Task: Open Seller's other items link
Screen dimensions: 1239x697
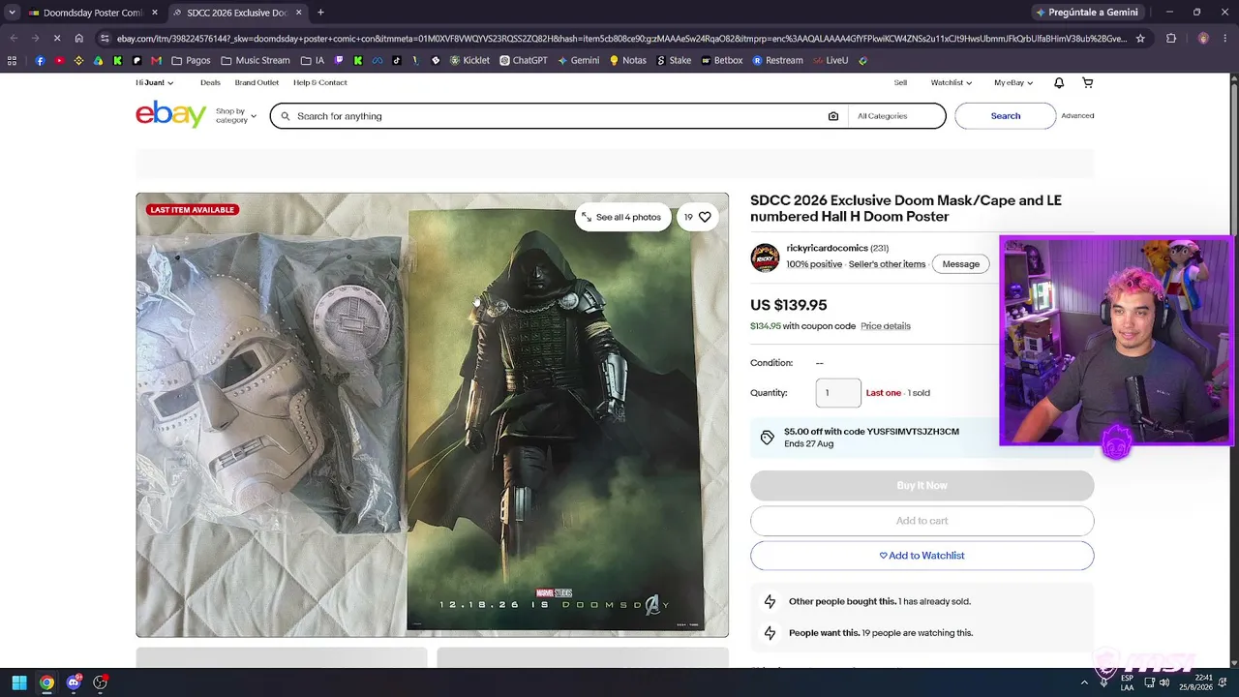Action: click(x=888, y=264)
